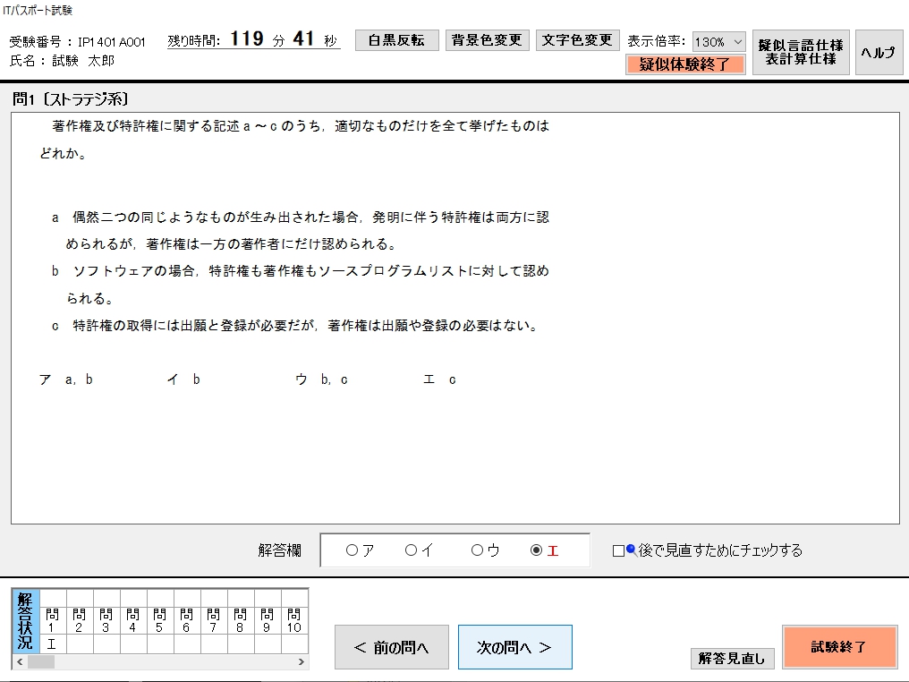Click the 疑似体験終了 button
909x682 pixels.
[685, 64]
